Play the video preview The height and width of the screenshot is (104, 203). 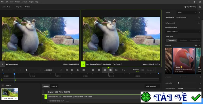tap(72, 70)
